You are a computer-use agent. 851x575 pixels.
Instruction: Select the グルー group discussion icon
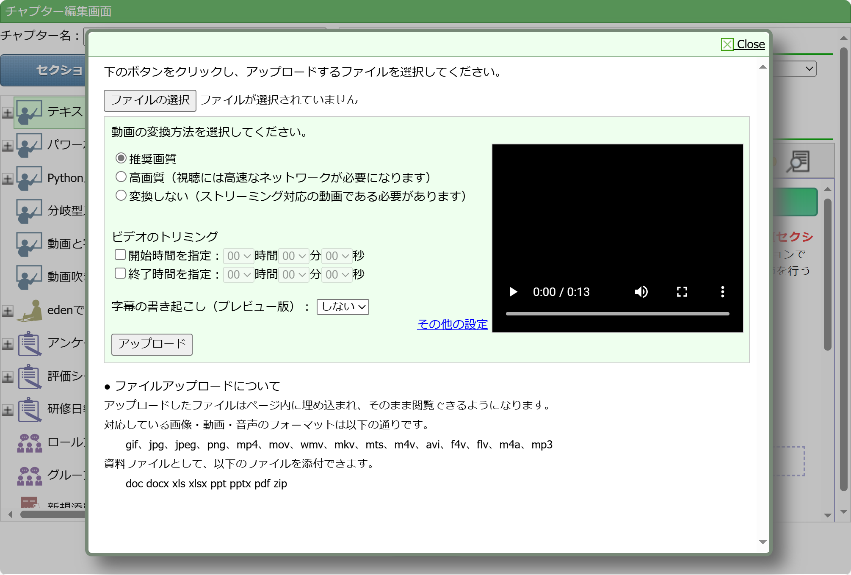30,475
